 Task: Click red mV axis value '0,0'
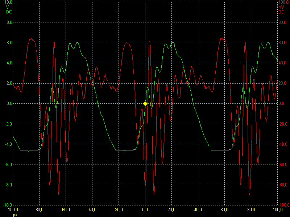[282, 103]
